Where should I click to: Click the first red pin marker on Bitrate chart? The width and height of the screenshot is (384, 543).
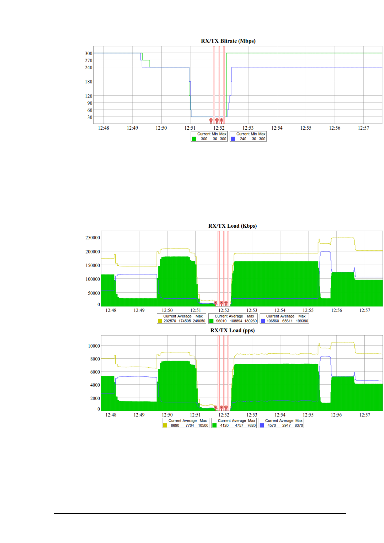point(211,121)
